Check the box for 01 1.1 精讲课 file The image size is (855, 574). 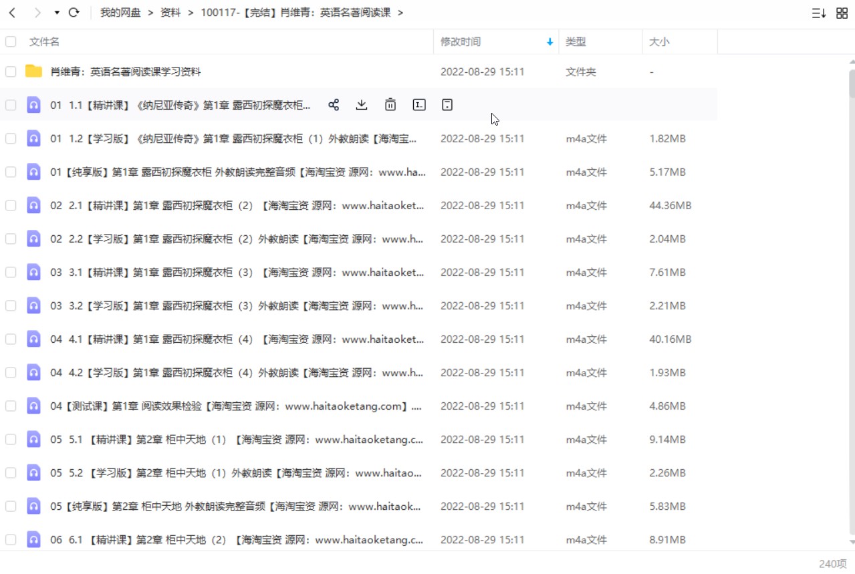(x=11, y=105)
